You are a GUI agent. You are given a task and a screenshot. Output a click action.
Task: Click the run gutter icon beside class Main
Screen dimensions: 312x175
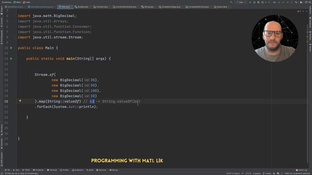[x=11, y=48]
